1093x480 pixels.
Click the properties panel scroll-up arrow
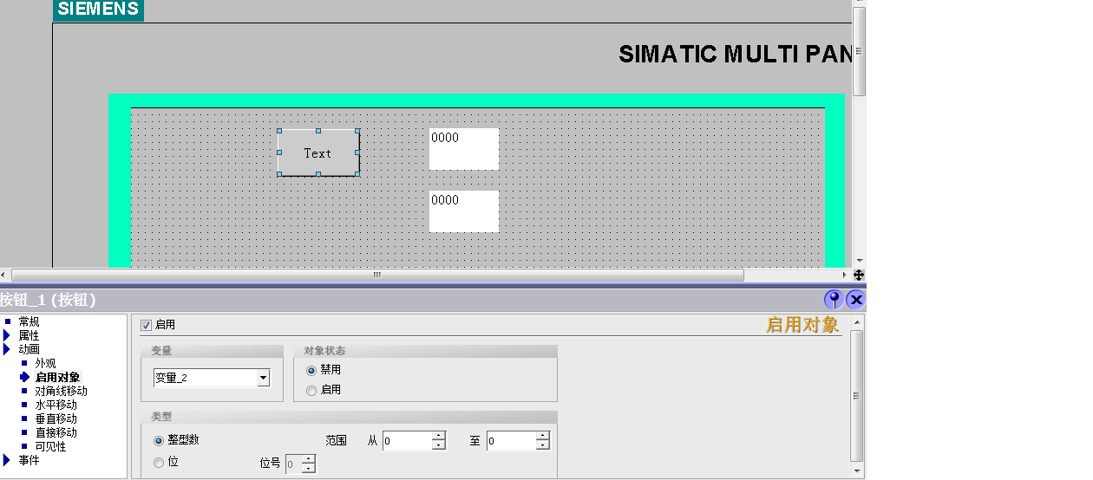[858, 321]
